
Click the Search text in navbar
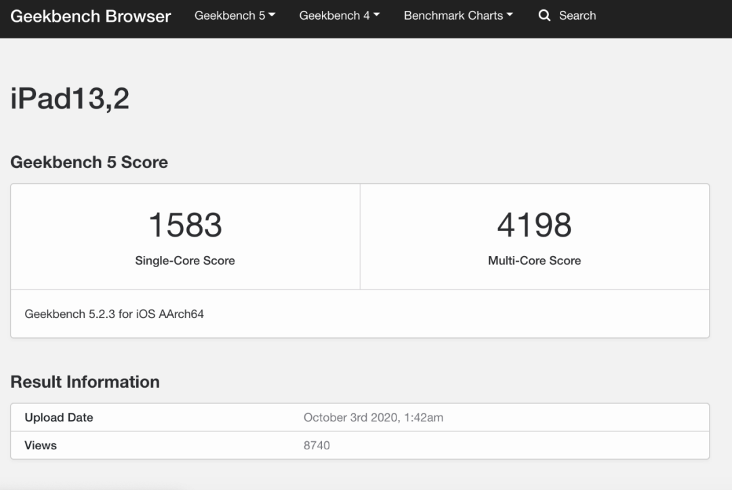coord(577,16)
